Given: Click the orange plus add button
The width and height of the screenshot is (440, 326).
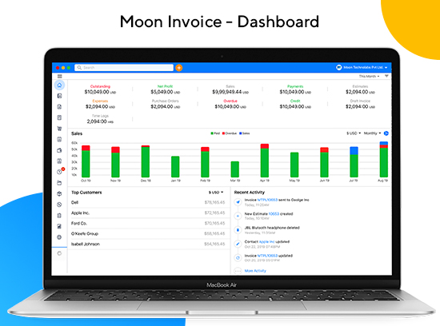Looking at the screenshot, I should [178, 68].
